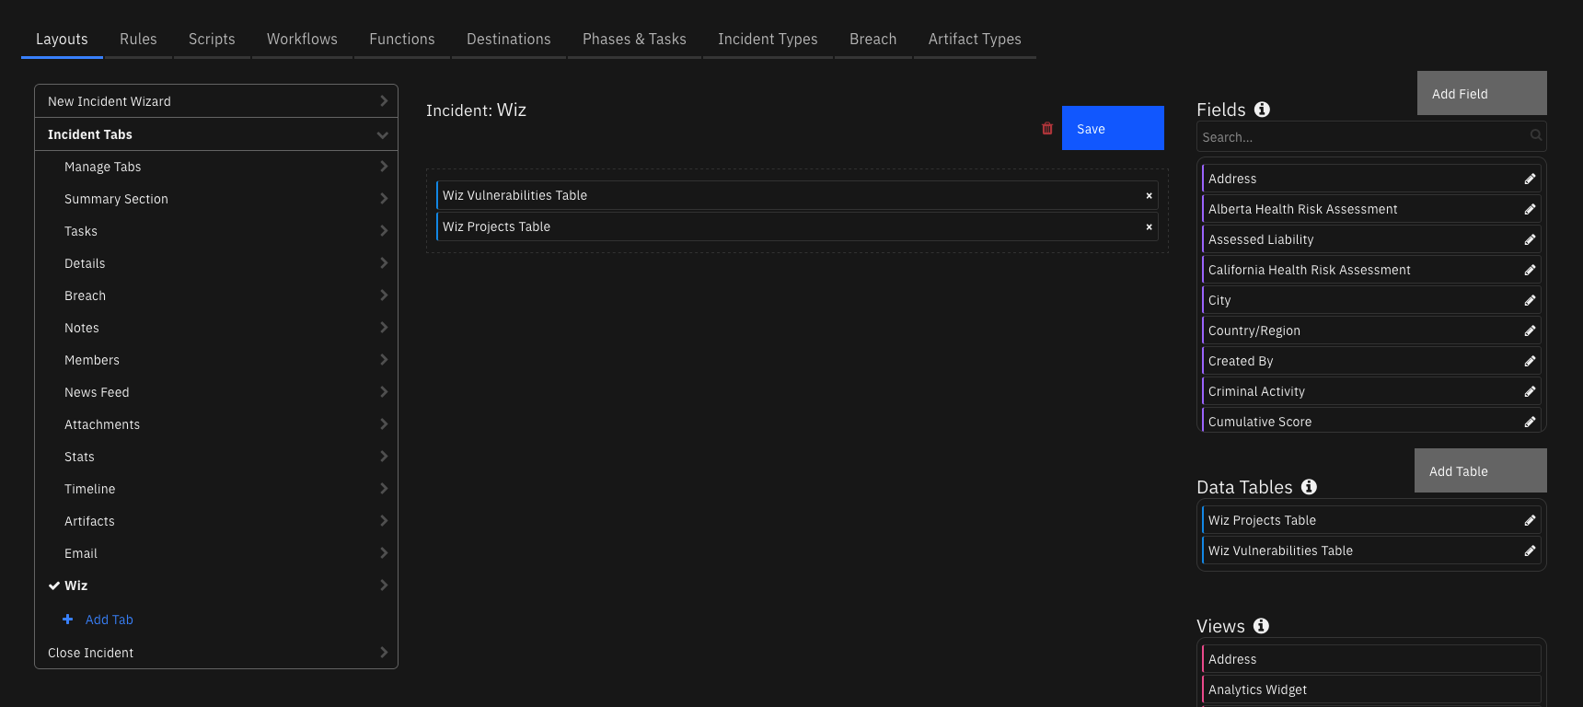Edit the Address field
This screenshot has height=707, width=1583.
(x=1530, y=179)
